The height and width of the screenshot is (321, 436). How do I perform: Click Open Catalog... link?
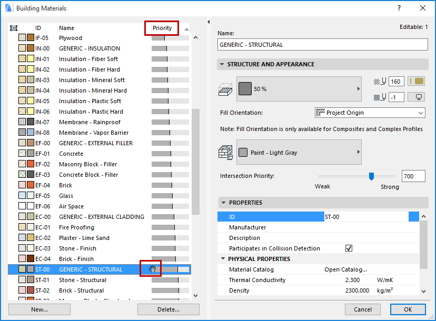(345, 269)
